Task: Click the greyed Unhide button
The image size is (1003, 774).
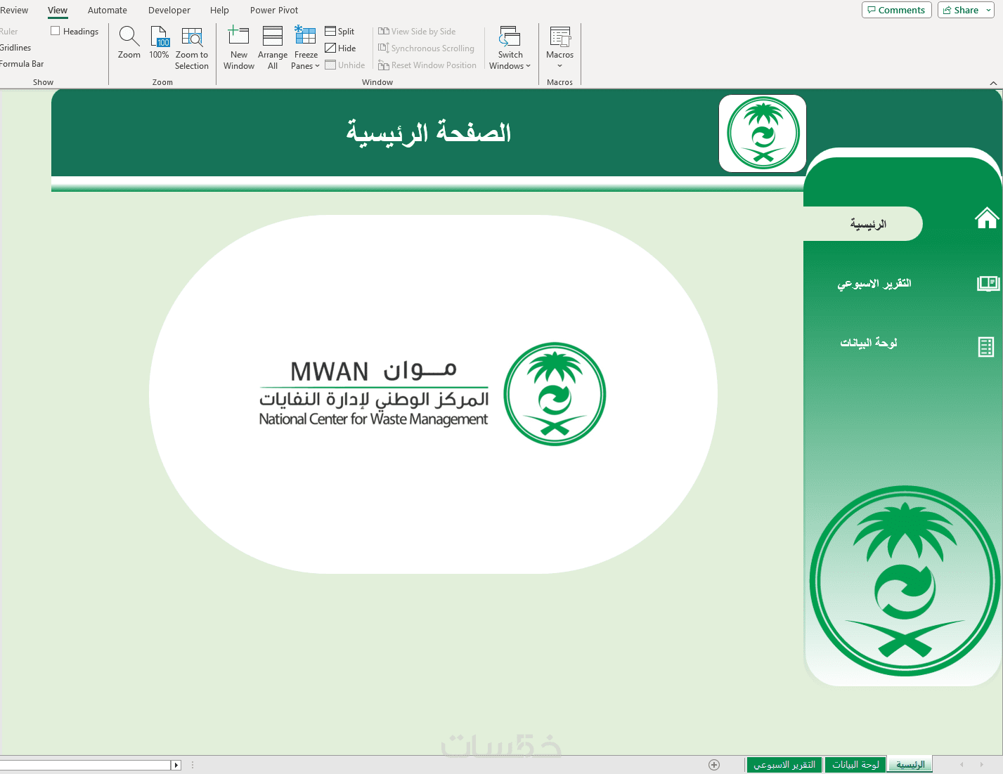Action: (x=345, y=65)
